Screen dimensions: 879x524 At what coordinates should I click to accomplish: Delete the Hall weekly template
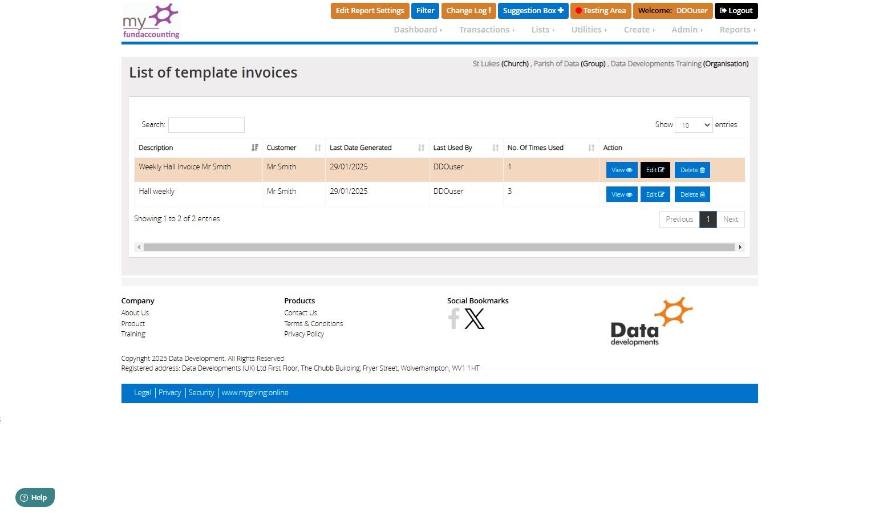(x=692, y=194)
